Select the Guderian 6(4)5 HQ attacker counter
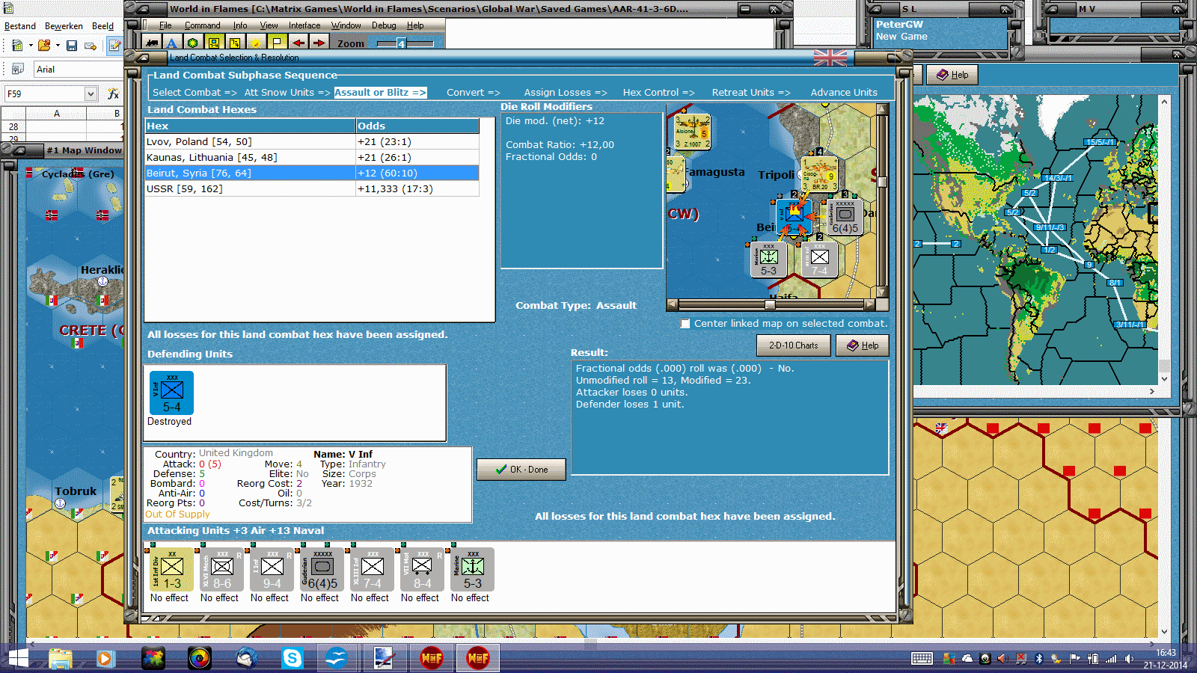1197x673 pixels. [x=320, y=570]
